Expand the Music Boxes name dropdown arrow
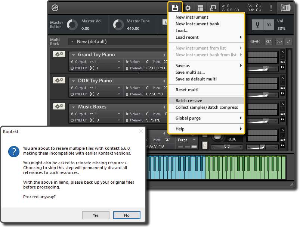 [73, 107]
